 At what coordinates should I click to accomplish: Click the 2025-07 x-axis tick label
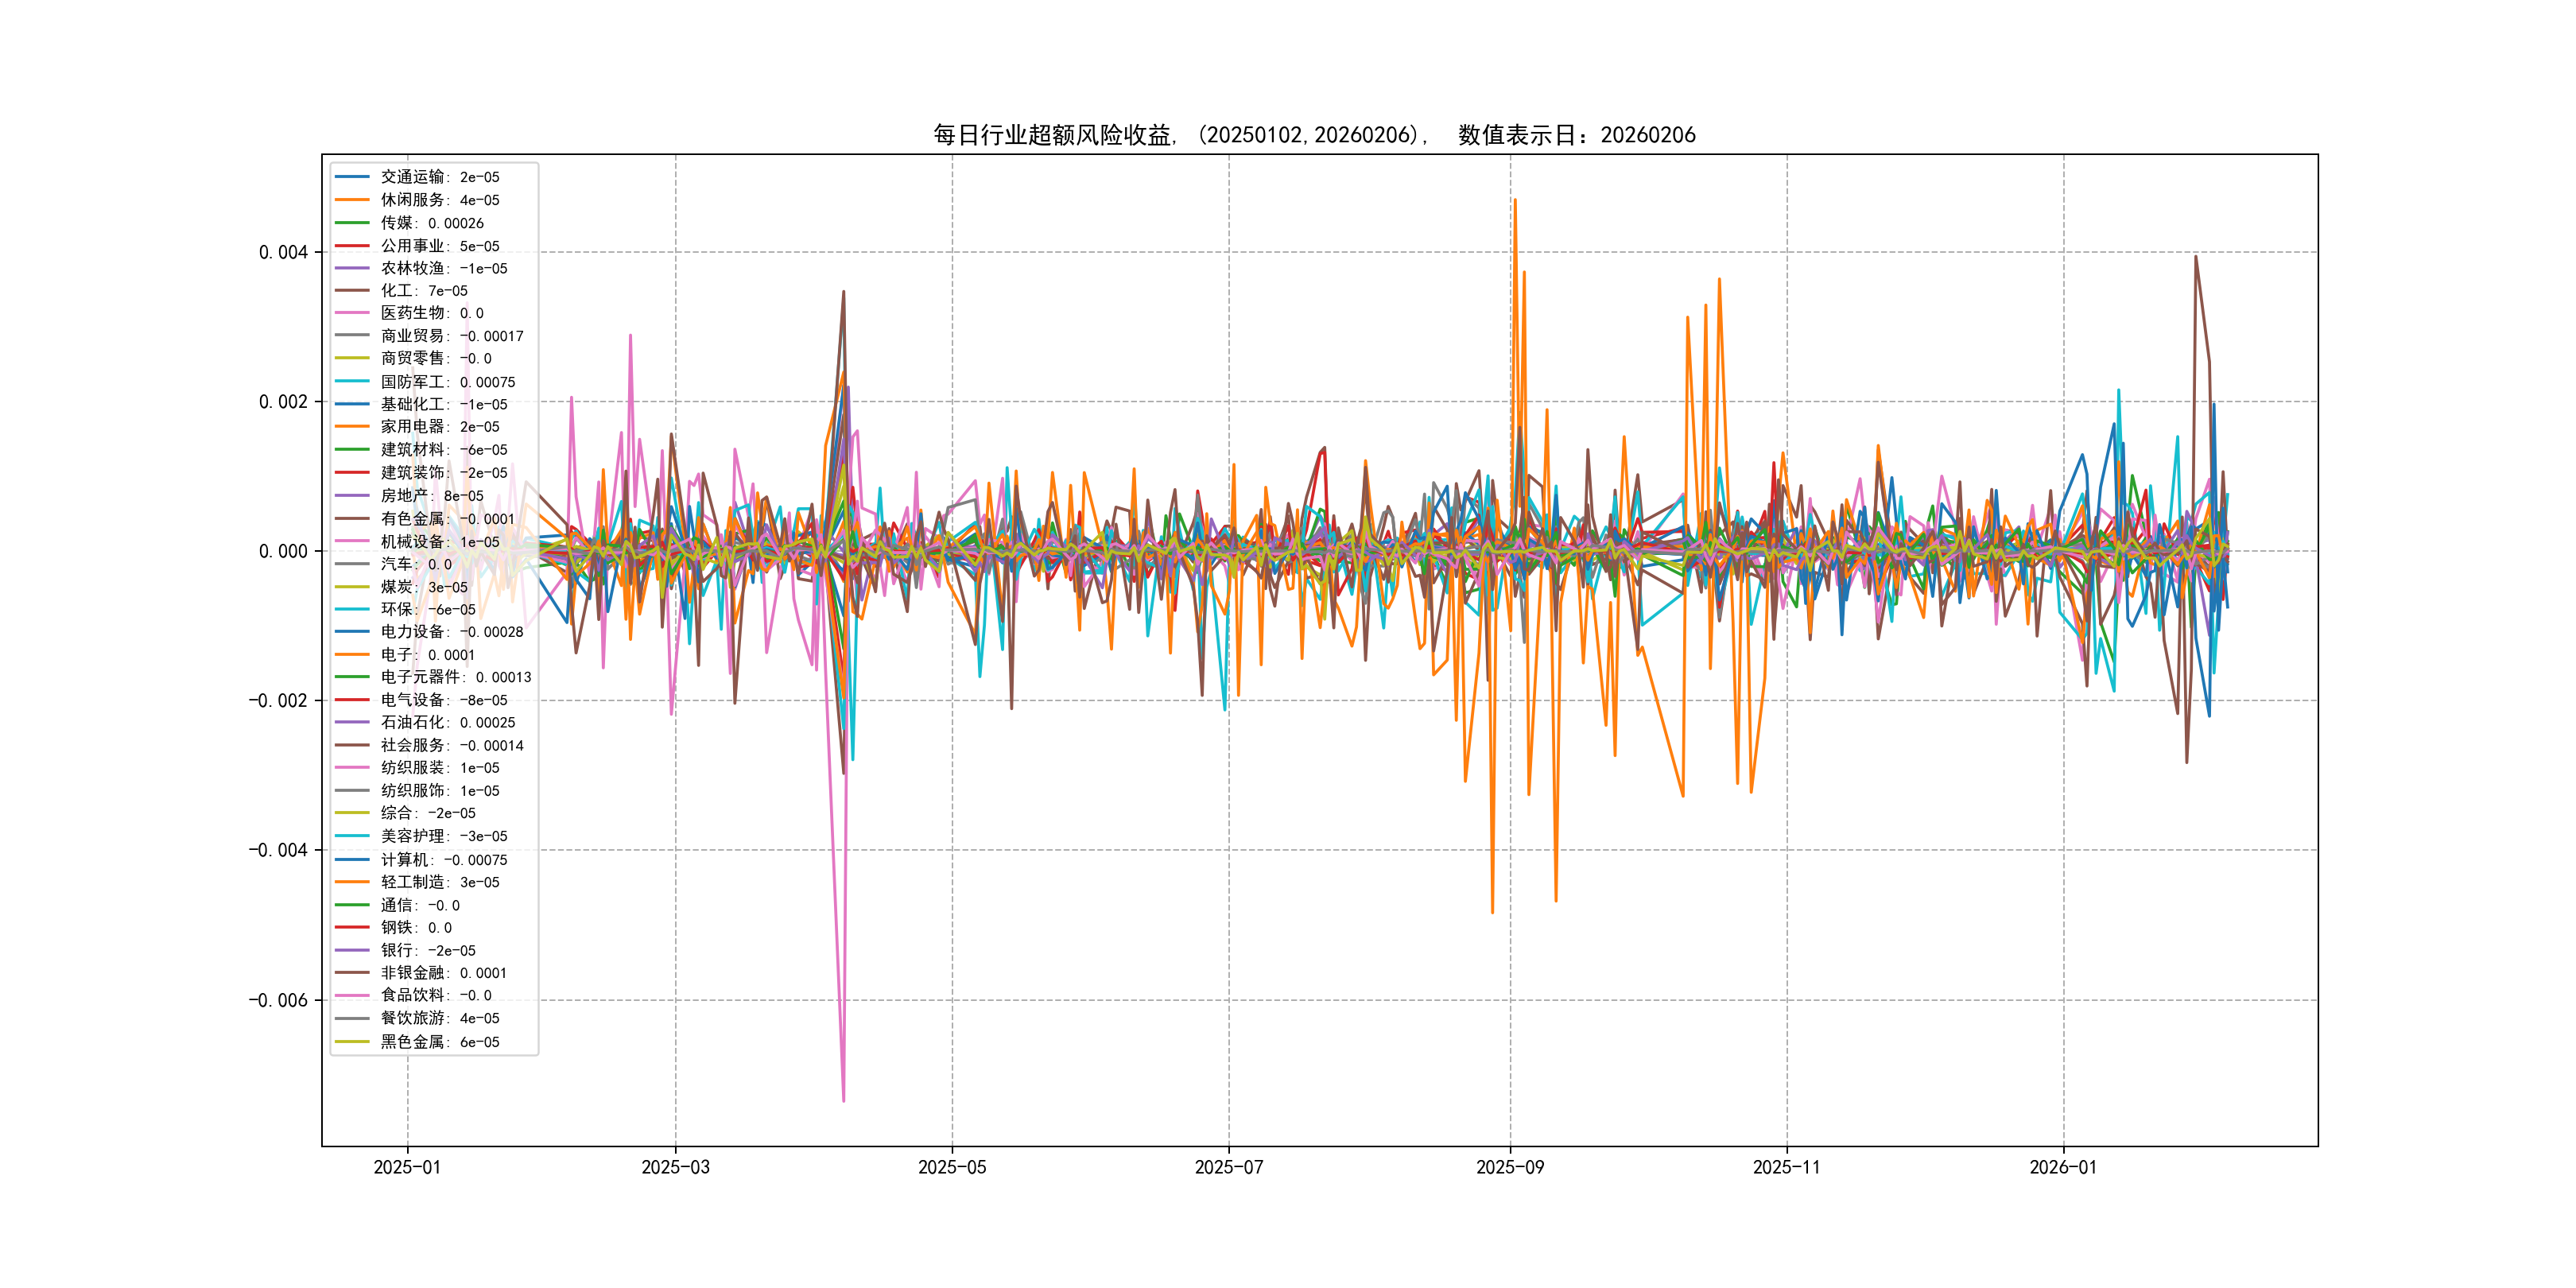[x=1228, y=1168]
